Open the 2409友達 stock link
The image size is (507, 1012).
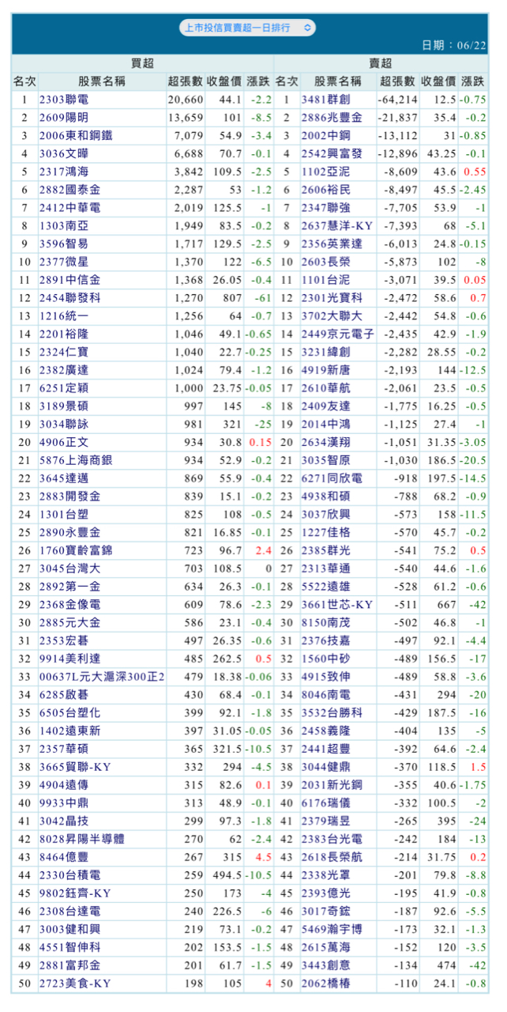point(324,406)
